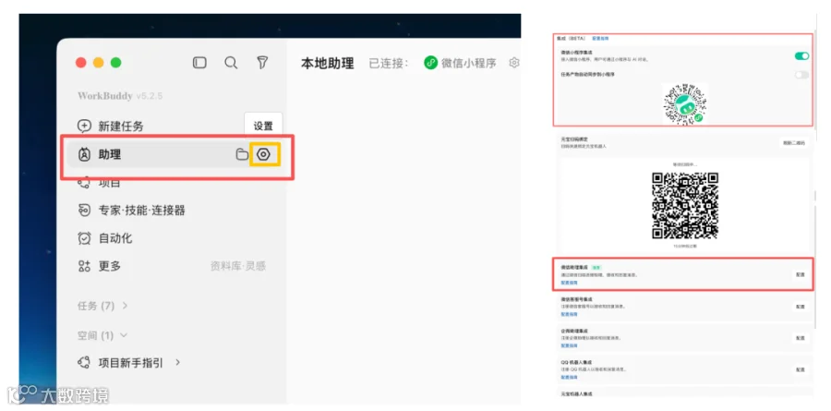Click the gear icon beside 微信小程序
This screenshot has width=831, height=411.
[514, 63]
